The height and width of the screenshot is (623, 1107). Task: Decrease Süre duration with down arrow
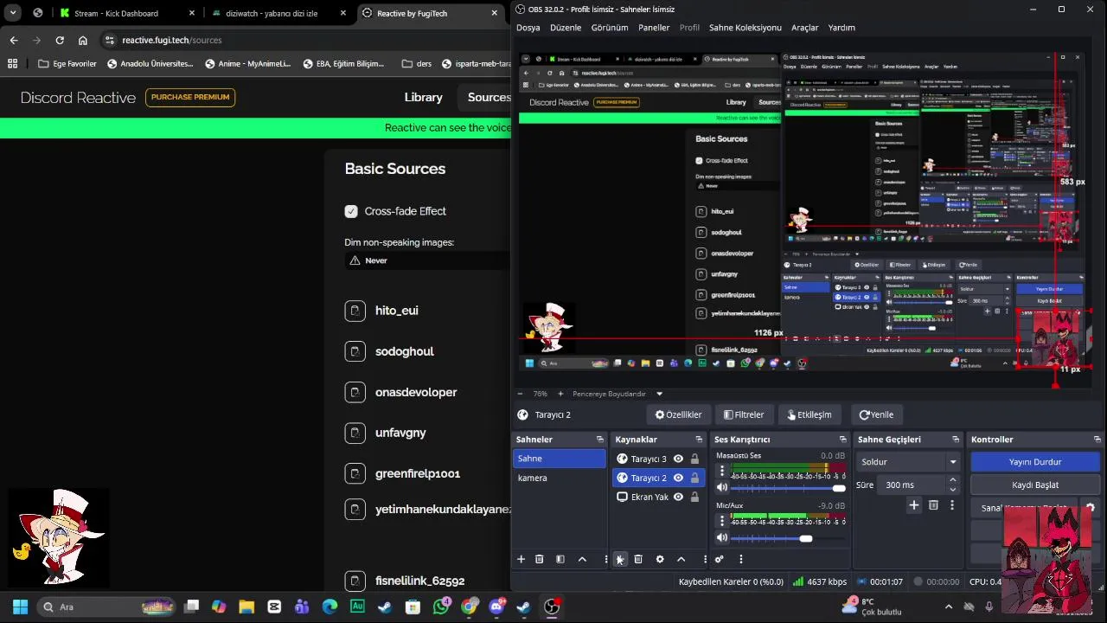click(952, 490)
